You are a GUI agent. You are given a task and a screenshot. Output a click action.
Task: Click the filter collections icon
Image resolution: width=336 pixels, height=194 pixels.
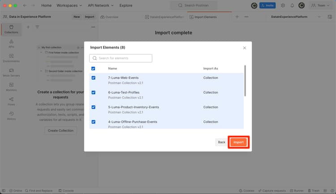point(37,27)
